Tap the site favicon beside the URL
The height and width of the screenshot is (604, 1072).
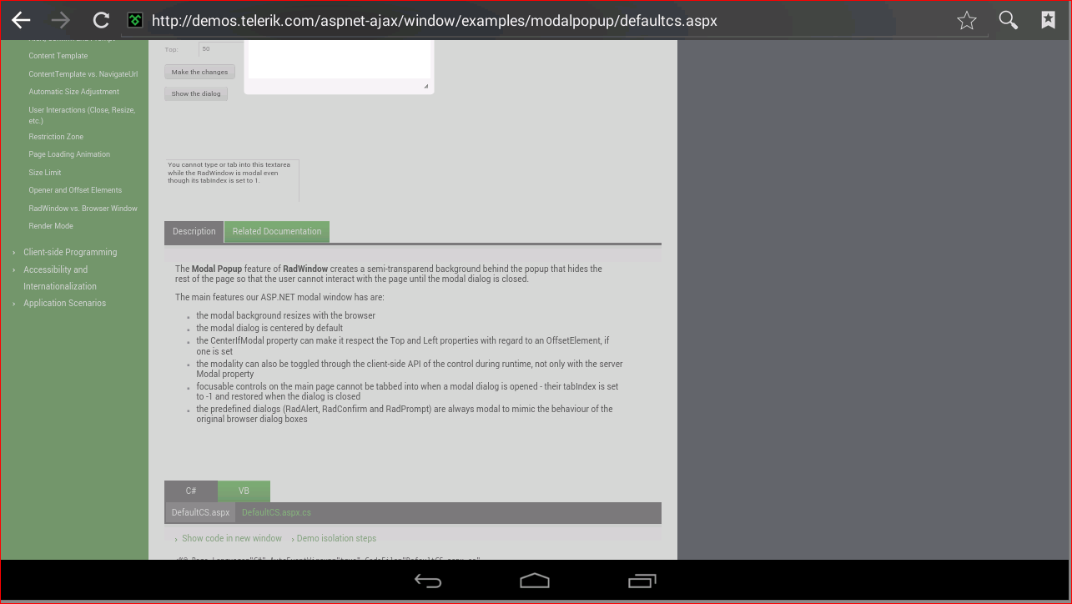click(x=135, y=21)
